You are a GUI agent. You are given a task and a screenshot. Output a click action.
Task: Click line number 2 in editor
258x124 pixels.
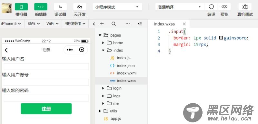(159, 38)
